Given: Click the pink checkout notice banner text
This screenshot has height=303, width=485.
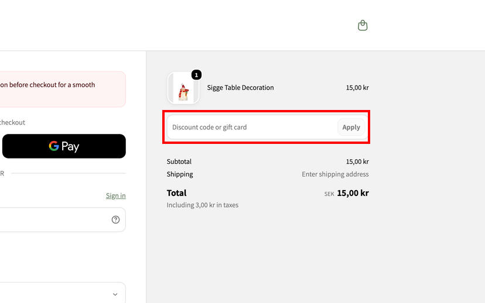Looking at the screenshot, I should pyautogui.click(x=47, y=85).
